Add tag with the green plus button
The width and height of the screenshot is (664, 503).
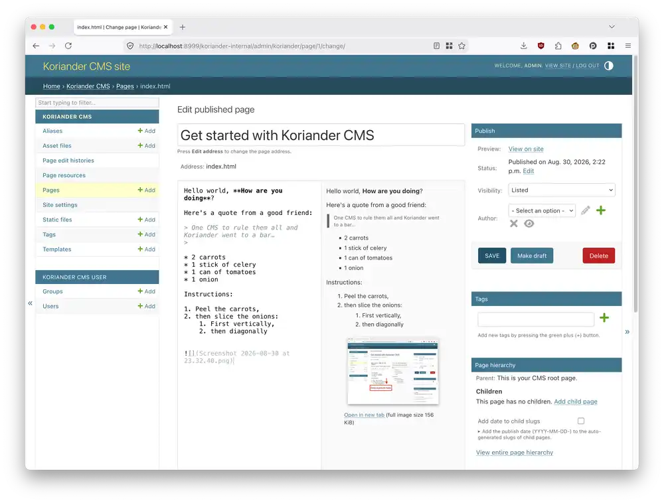tap(604, 318)
